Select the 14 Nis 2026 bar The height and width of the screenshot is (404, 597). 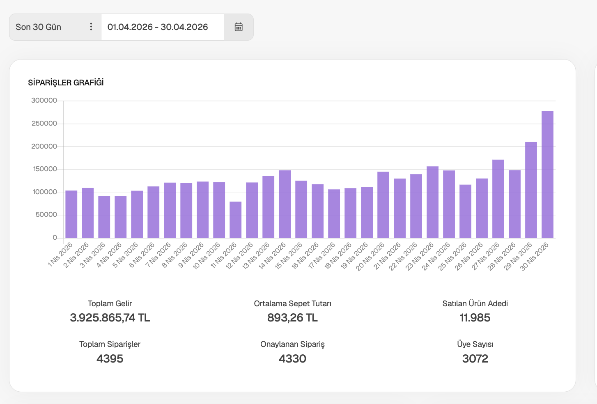click(285, 204)
